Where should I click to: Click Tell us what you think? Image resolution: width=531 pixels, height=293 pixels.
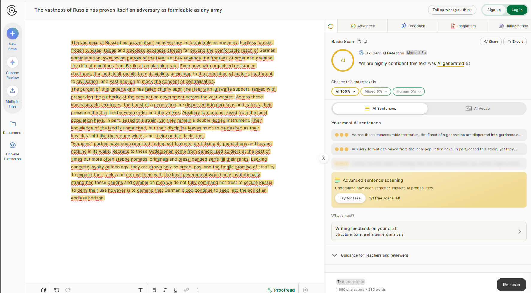pyautogui.click(x=452, y=10)
